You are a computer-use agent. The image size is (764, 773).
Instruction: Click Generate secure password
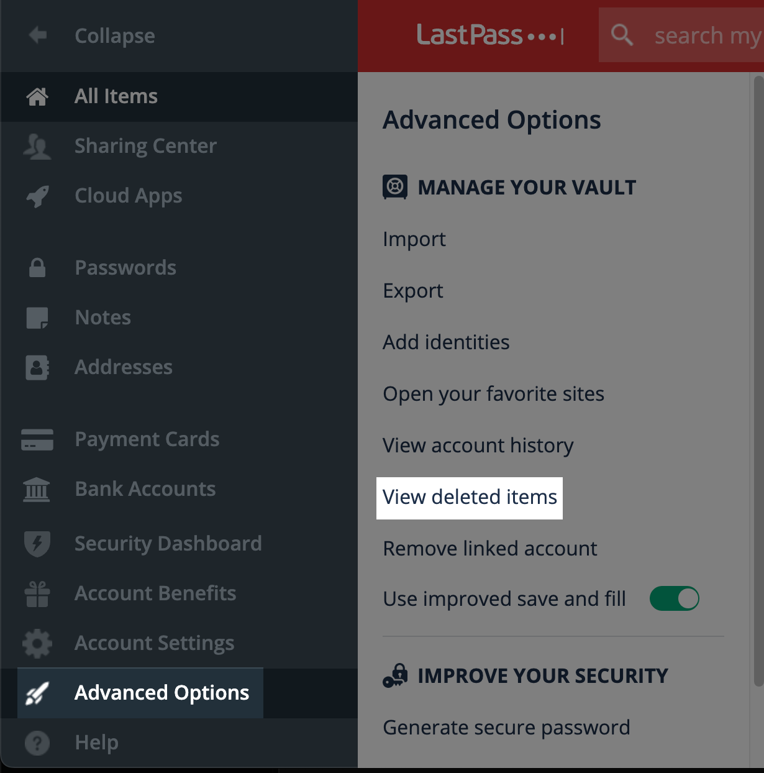click(506, 728)
